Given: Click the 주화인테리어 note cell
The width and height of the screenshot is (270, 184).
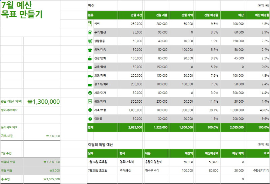Looking at the screenshot, I should tap(258, 170).
